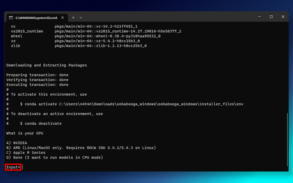Click 'Verifying transaction: done' line
293x183 pixels.
[x=37, y=80]
